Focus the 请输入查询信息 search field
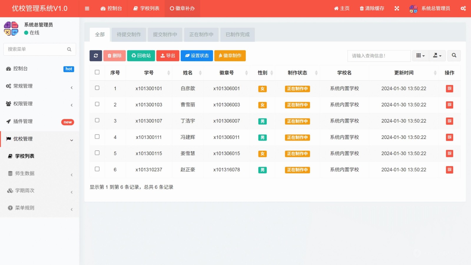Image resolution: width=471 pixels, height=265 pixels. (x=379, y=56)
